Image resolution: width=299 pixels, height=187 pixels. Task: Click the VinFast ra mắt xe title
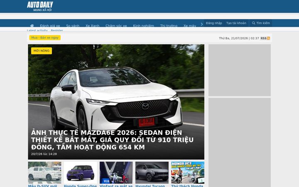pyautogui.click(x=116, y=186)
